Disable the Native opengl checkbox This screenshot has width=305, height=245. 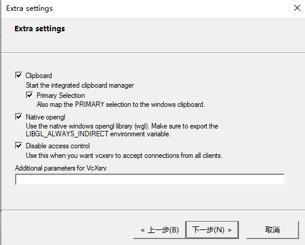(19, 116)
